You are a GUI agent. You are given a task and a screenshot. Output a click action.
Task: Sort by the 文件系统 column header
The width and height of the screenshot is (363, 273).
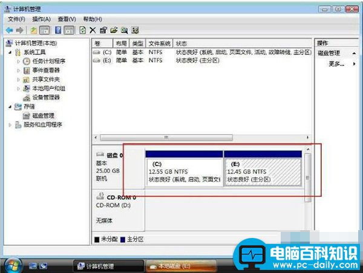pyautogui.click(x=159, y=43)
